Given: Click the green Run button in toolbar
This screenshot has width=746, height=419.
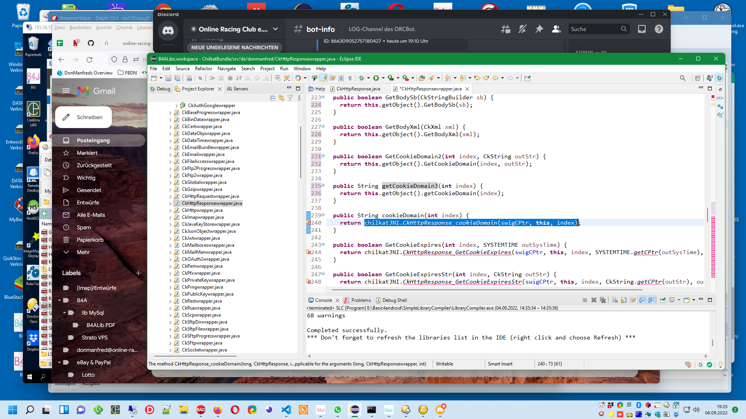Looking at the screenshot, I should click(376, 78).
